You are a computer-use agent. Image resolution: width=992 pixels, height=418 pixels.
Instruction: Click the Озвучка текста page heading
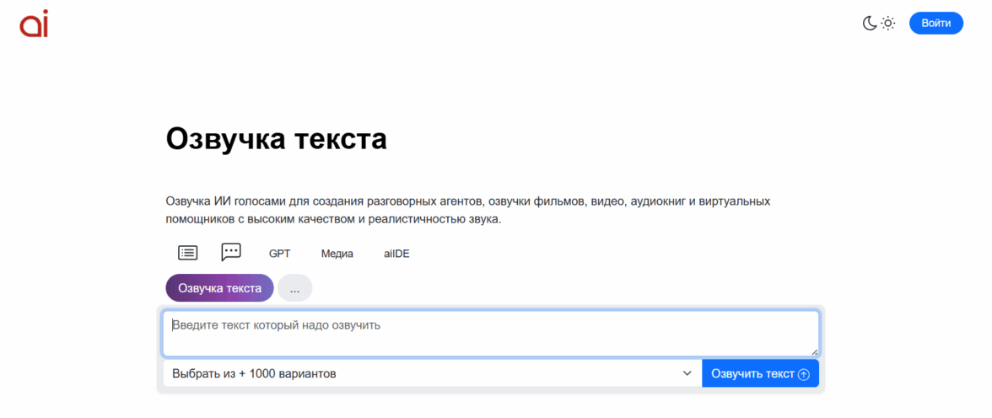(276, 139)
